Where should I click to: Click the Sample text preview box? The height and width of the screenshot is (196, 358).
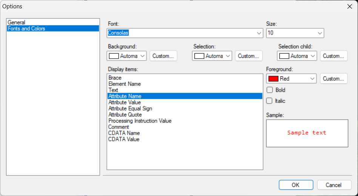point(307,133)
